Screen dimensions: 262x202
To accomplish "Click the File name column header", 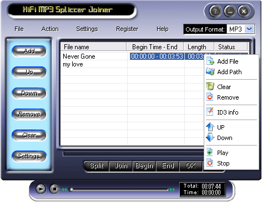I will click(93, 47).
